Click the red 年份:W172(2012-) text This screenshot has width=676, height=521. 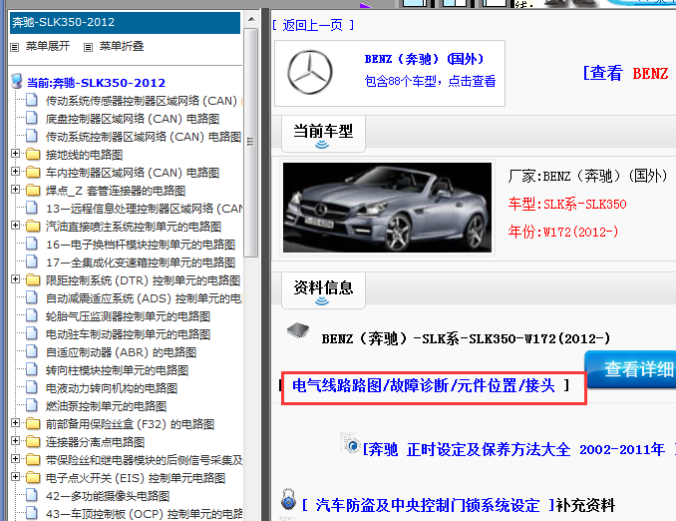coord(563,232)
